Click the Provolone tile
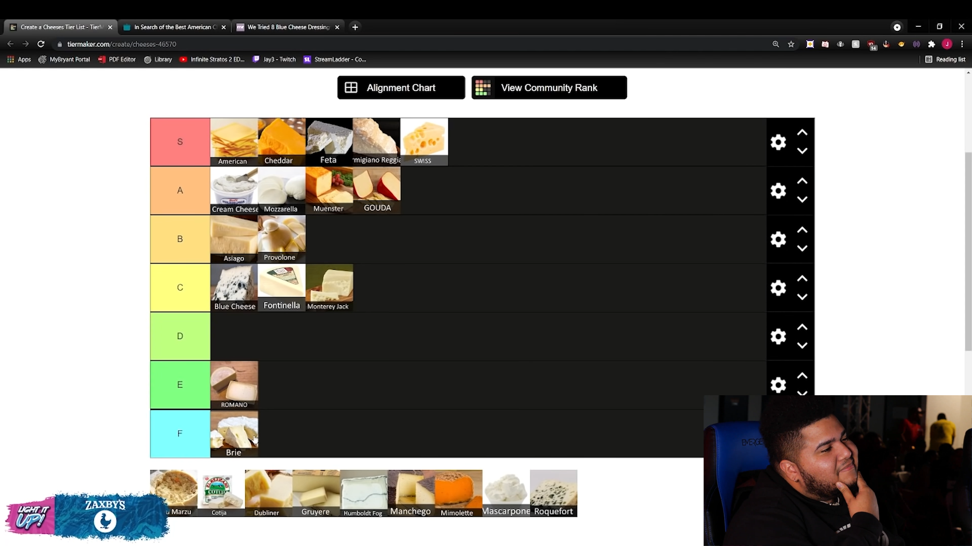The width and height of the screenshot is (972, 546). [282, 239]
